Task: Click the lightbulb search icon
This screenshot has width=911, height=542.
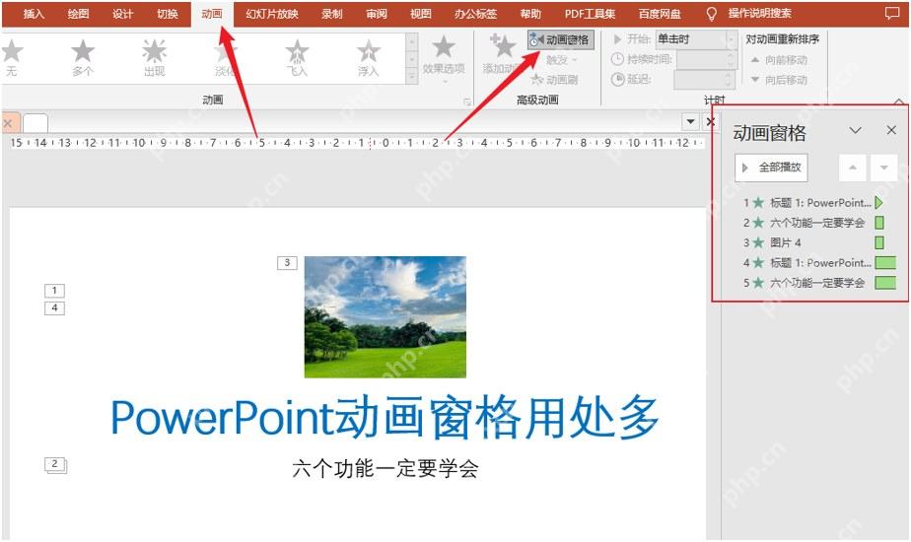Action: [x=711, y=14]
